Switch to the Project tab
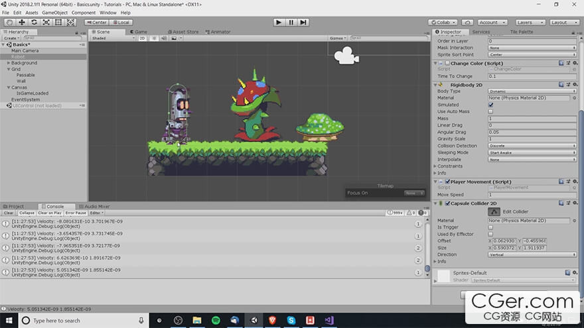The height and width of the screenshot is (328, 584). [13, 206]
